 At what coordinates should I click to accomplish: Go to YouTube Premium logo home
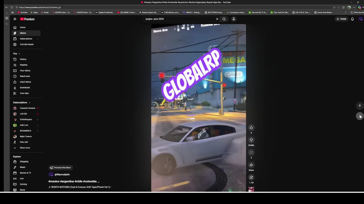point(27,19)
